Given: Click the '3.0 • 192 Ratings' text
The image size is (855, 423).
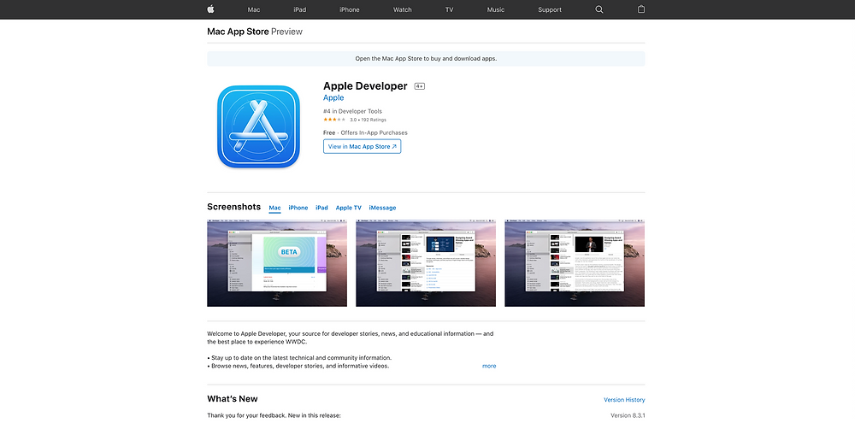Looking at the screenshot, I should click(x=368, y=120).
